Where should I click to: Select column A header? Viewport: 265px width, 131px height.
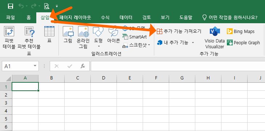(x=25, y=78)
